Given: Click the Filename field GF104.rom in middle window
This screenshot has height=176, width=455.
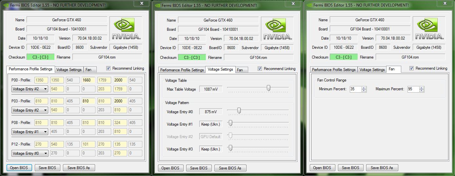Looking at the screenshot, I should pos(259,58).
